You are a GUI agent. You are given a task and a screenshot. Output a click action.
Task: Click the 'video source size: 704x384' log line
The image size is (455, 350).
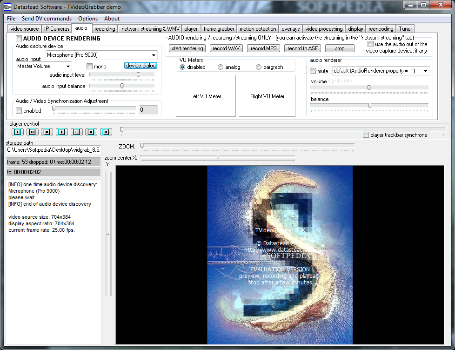point(40,217)
